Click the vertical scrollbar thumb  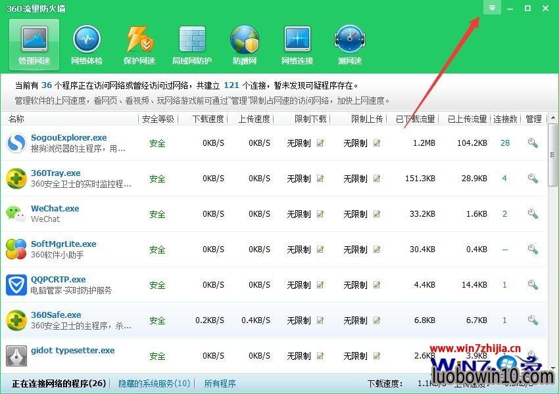[552, 155]
